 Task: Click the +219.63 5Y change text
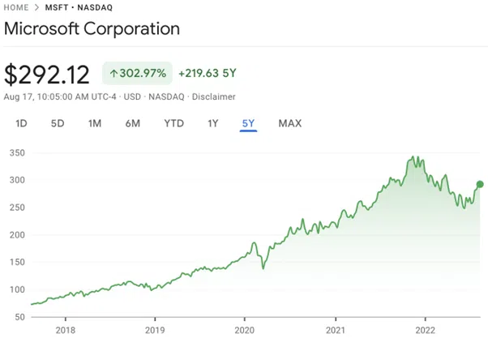point(208,74)
